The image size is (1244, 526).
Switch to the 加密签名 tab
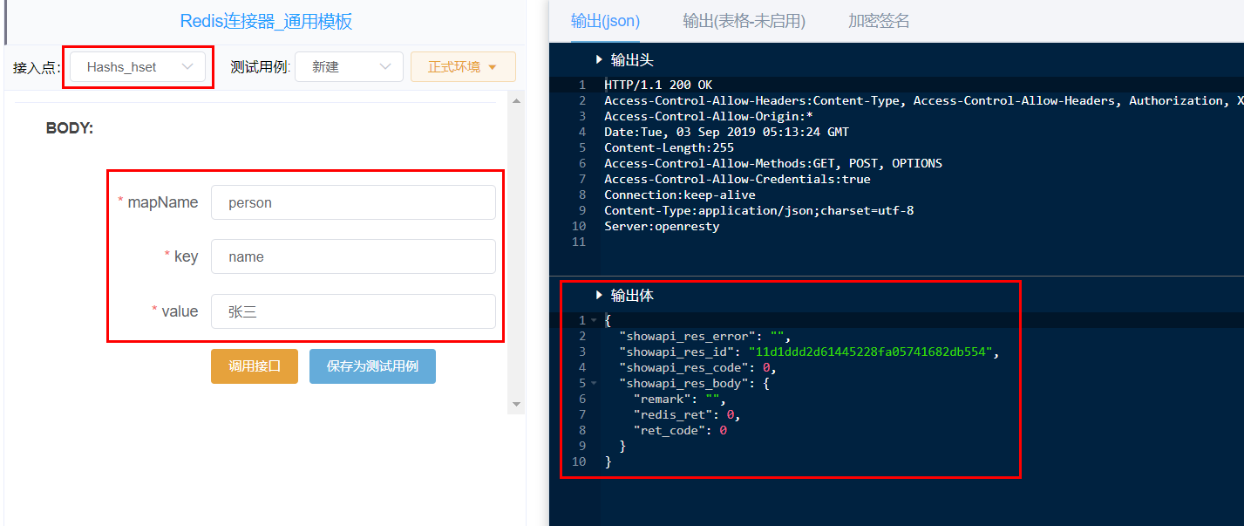pos(879,21)
